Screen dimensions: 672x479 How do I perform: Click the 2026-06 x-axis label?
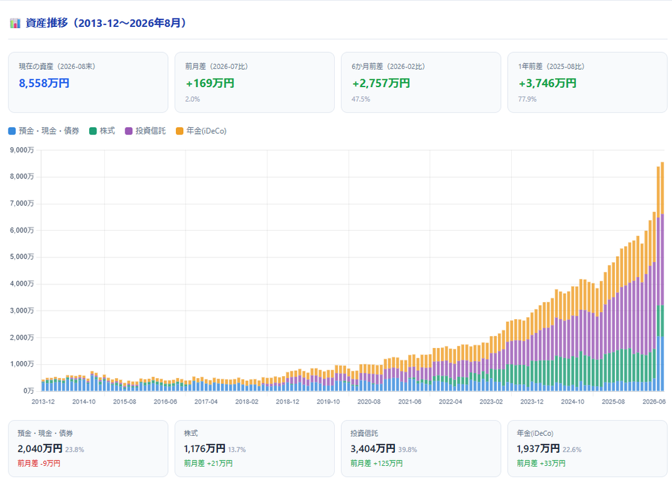654,402
